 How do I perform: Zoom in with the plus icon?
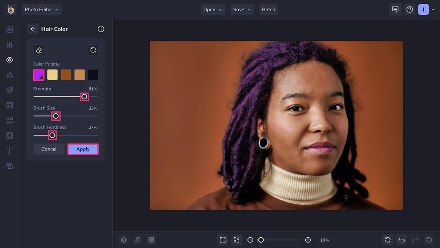pyautogui.click(x=308, y=240)
